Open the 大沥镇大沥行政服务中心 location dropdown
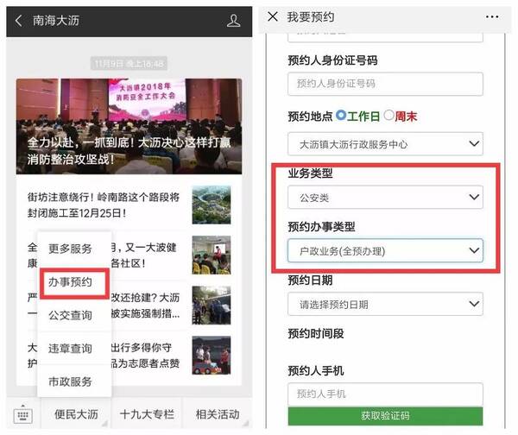Image resolution: width=518 pixels, height=435 pixels. 385,144
